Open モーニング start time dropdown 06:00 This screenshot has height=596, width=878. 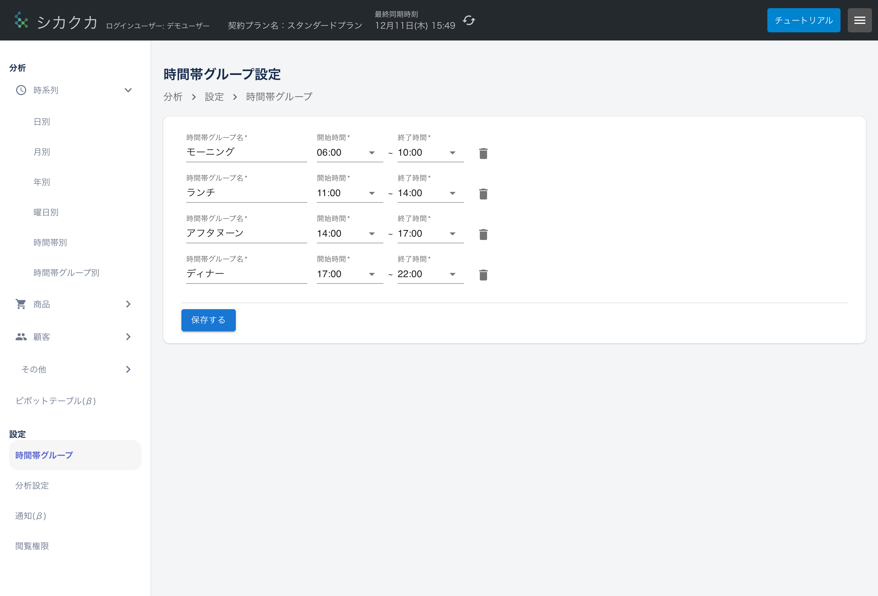(x=349, y=153)
